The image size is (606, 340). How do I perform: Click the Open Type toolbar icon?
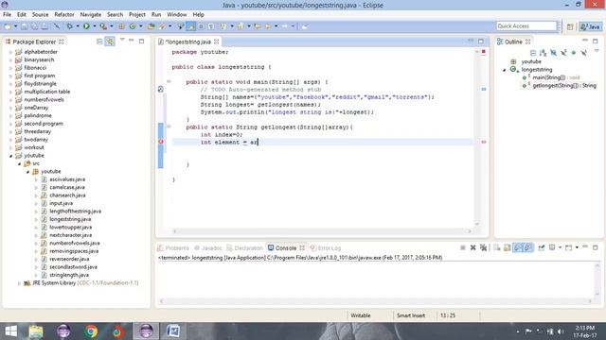[x=151, y=26]
